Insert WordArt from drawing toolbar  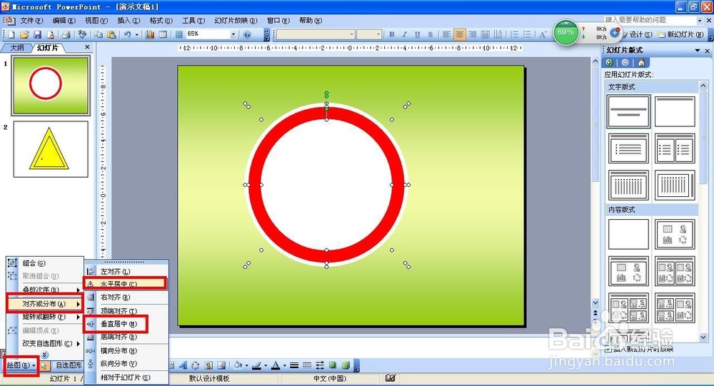point(183,365)
